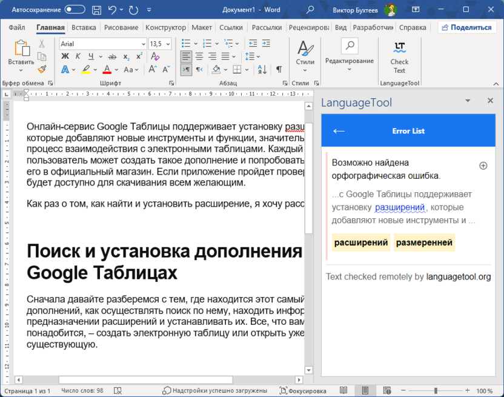
Task: Add word to dictionary with plus icon
Action: point(483,165)
